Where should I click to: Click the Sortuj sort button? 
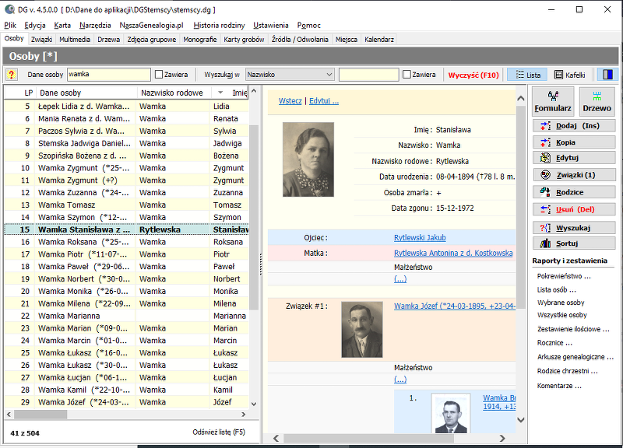574,243
